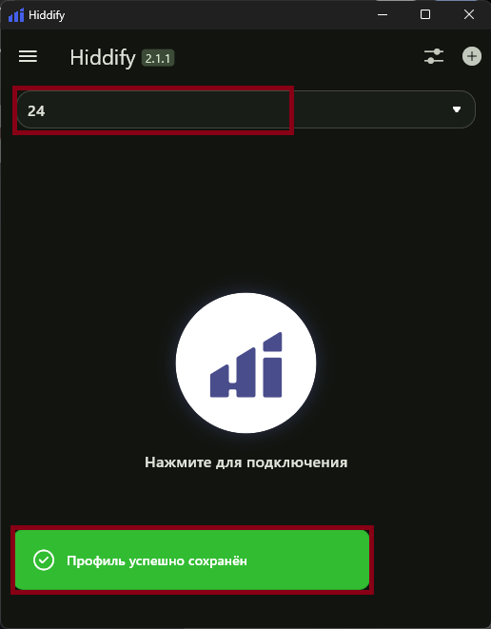The height and width of the screenshot is (629, 491).
Task: Click the checkmark icon in green notification
Action: [x=44, y=560]
